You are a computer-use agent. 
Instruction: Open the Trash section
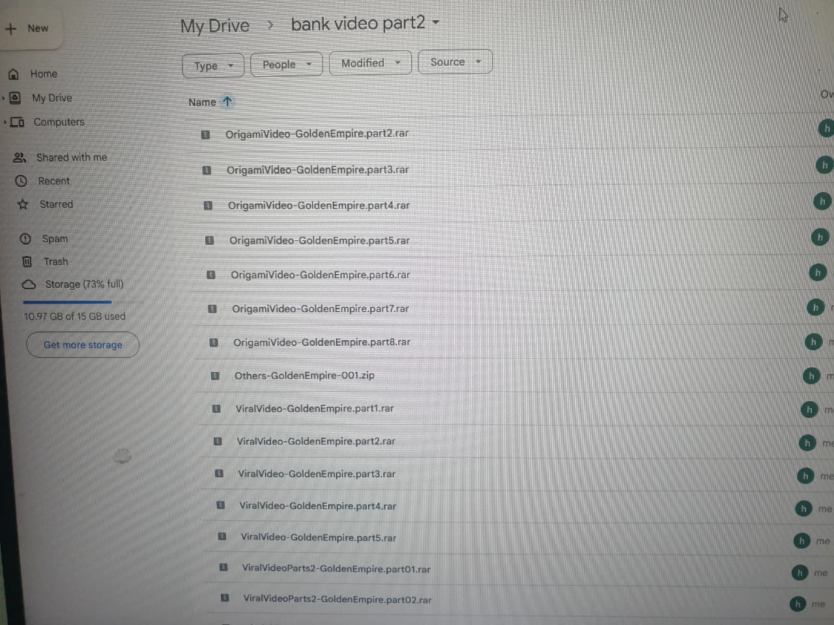(56, 262)
